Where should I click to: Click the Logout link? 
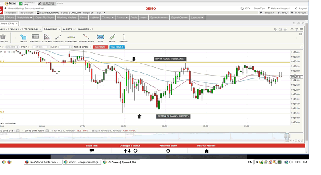301,8
